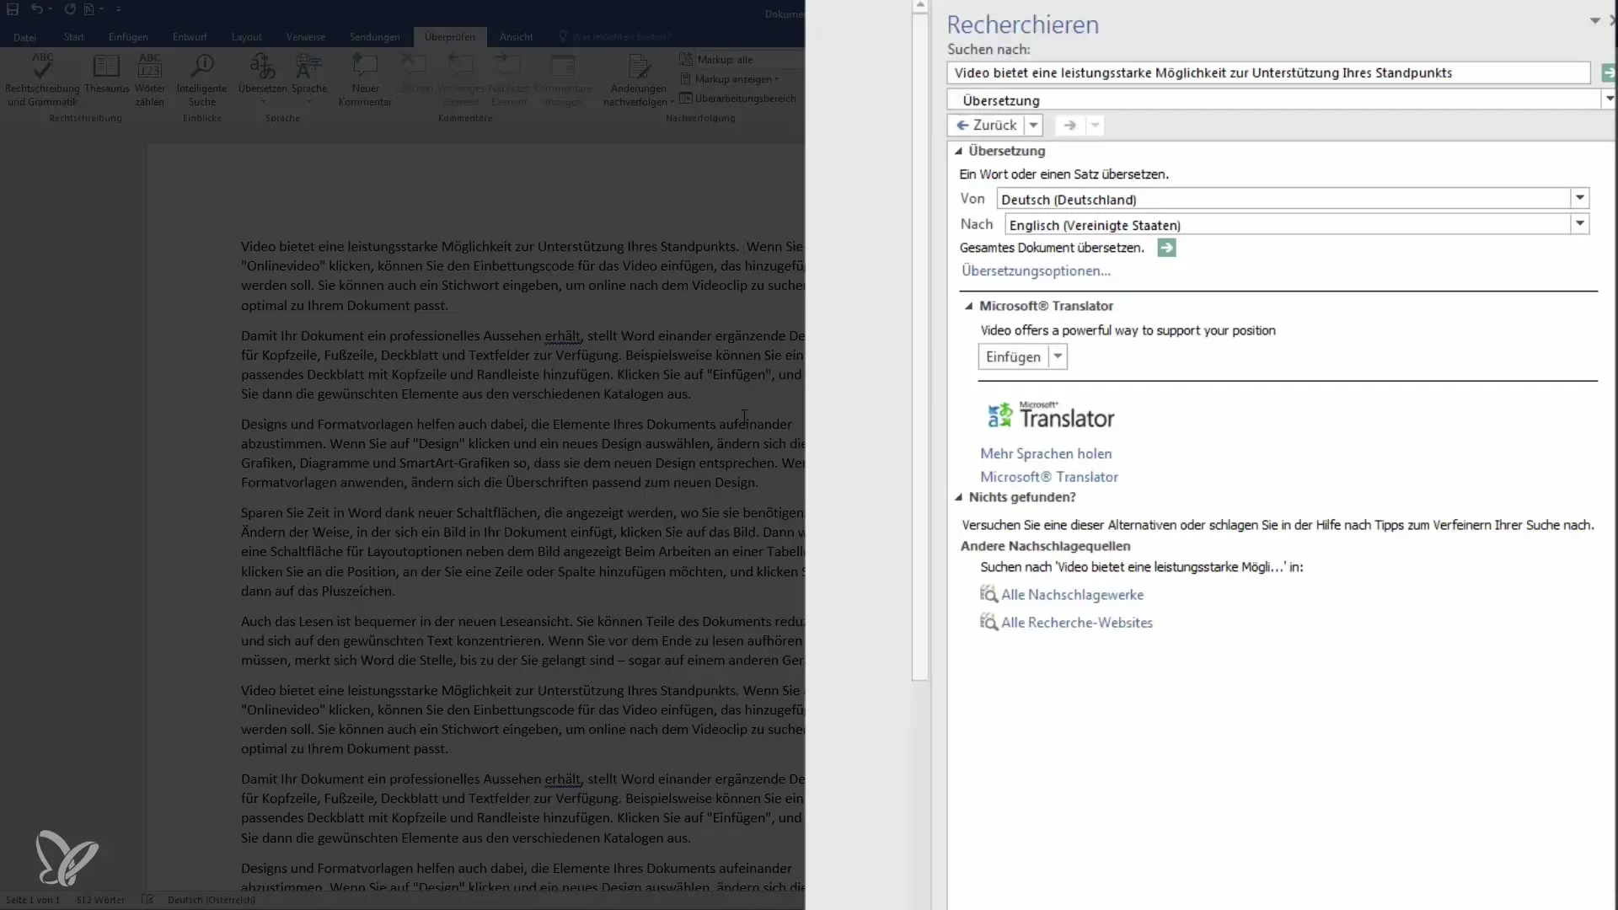Open the Thesaurus tool
The width and height of the screenshot is (1618, 910).
click(x=107, y=74)
